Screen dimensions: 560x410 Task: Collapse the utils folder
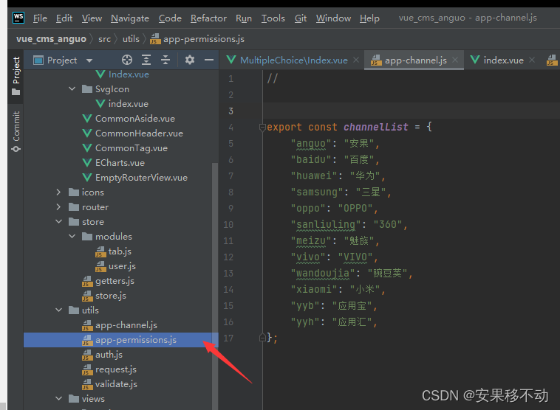[x=59, y=310]
